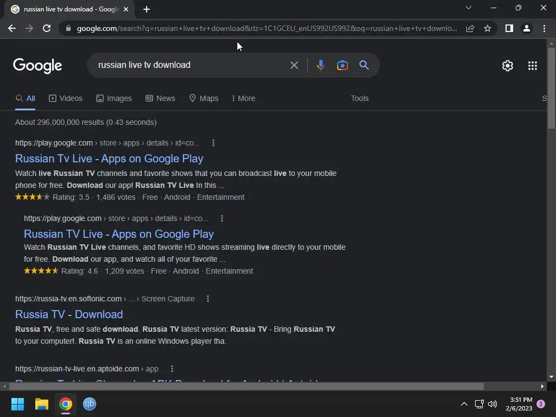Switch to the Videos tab
Screen dimensions: 556x417
tap(66, 98)
